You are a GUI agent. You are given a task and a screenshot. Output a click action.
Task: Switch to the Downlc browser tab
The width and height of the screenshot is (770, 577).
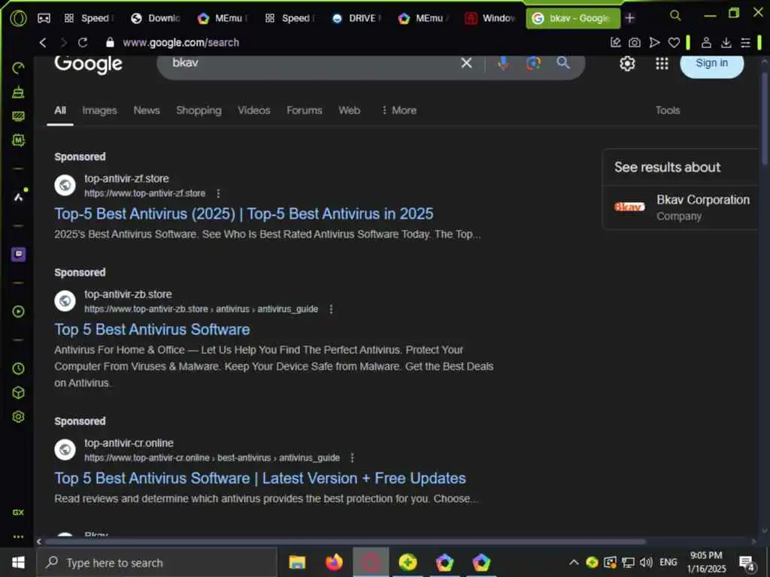click(x=156, y=19)
